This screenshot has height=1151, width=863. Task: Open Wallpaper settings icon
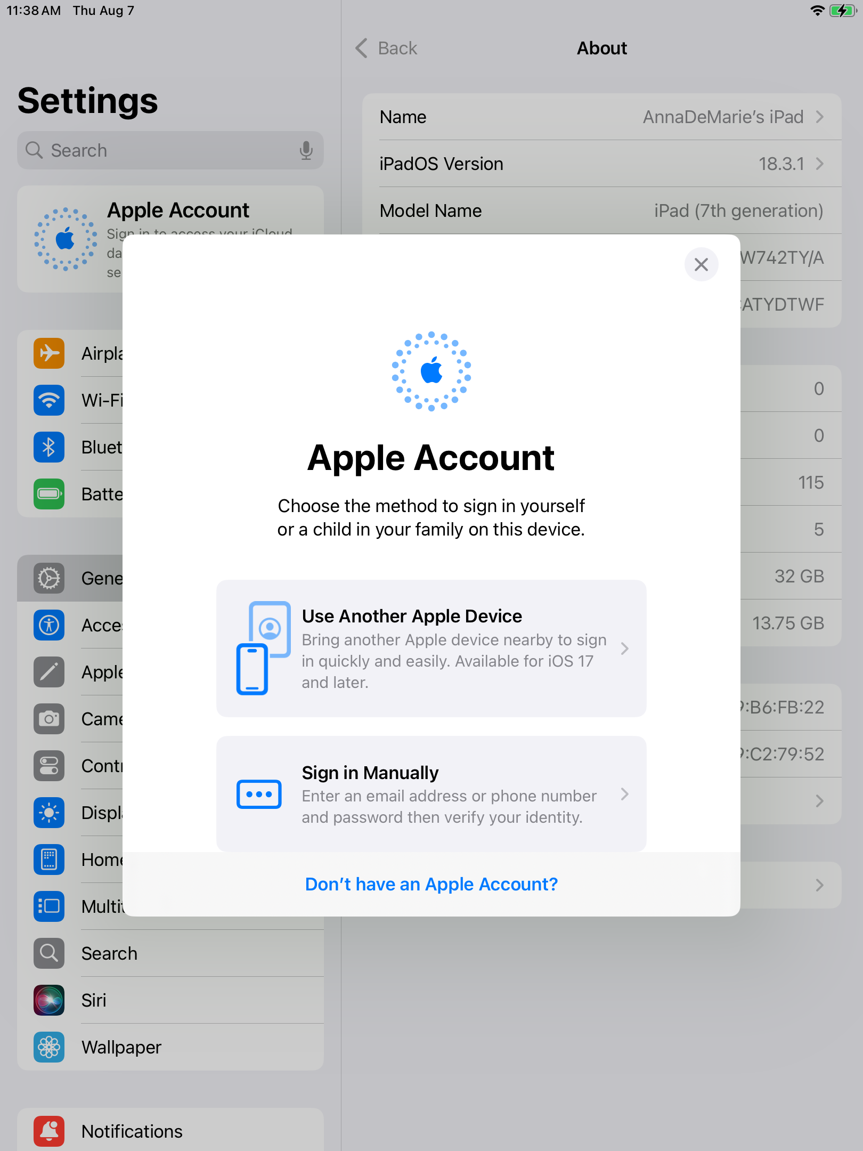tap(49, 1047)
